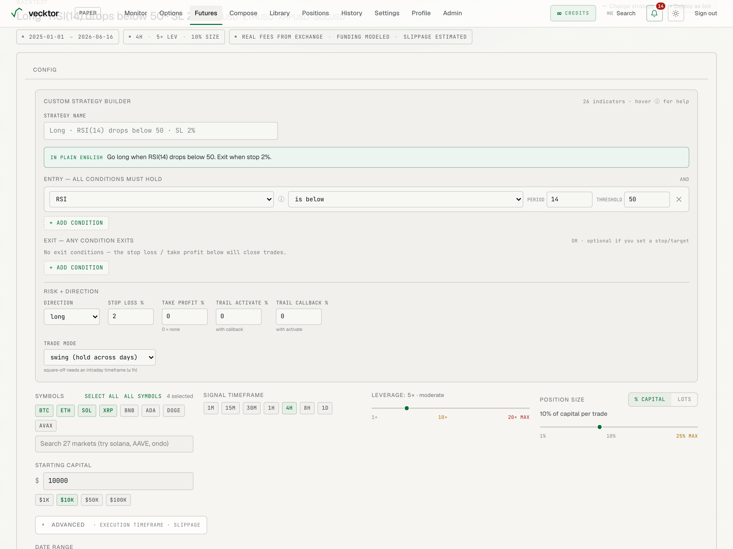Open the Settings tab
733x549 pixels.
tap(387, 13)
